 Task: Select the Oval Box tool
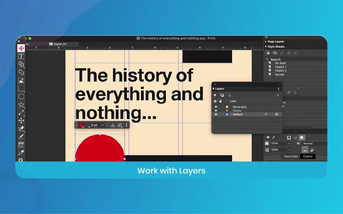(21, 97)
